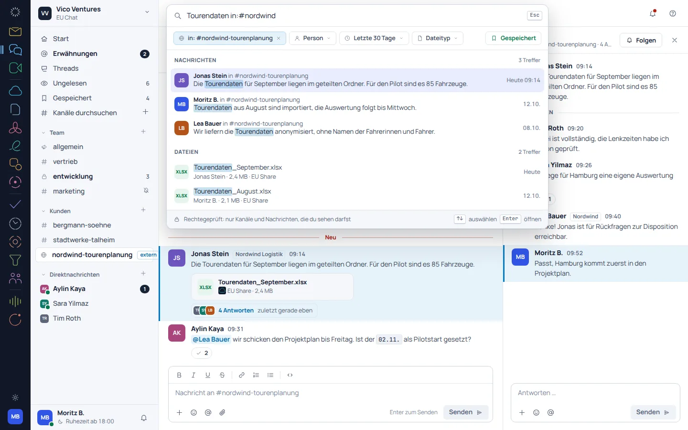Close the thread panel with the X
This screenshot has width=688, height=430.
coord(675,40)
